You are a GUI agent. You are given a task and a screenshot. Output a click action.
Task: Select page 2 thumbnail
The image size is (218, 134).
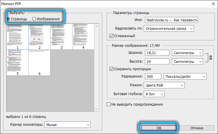point(39,36)
